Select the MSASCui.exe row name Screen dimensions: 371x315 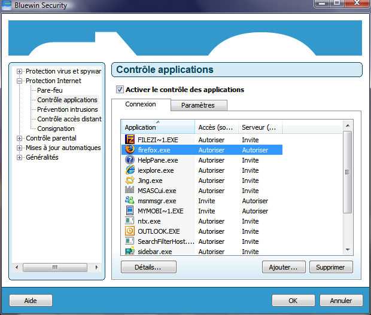pyautogui.click(x=157, y=191)
